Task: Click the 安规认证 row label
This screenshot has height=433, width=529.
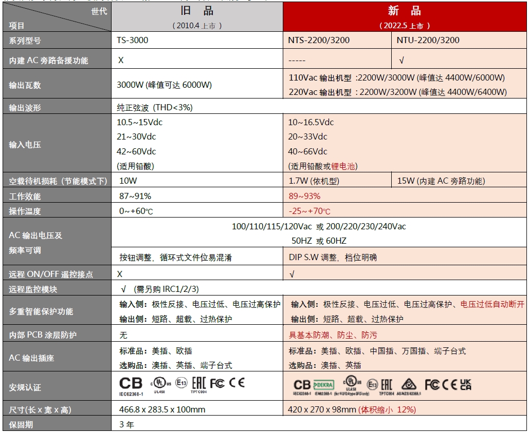Action: (x=25, y=387)
